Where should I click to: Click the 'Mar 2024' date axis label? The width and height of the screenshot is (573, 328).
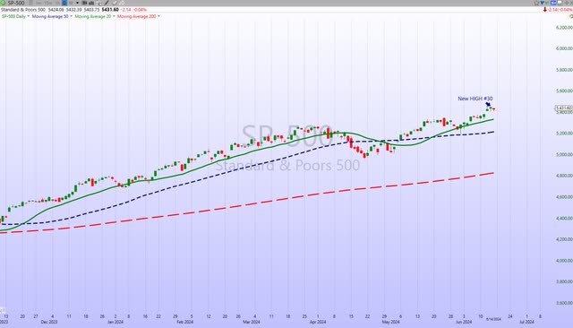pos(252,322)
